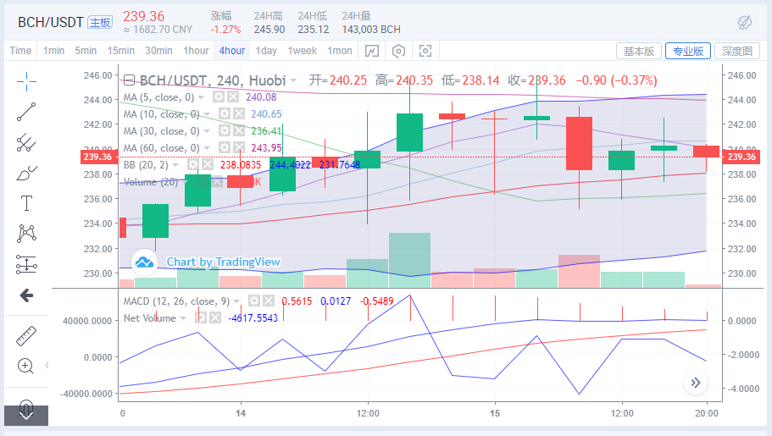Expand MA (60, close, 0) dropdown arrow
This screenshot has height=436, width=772.
click(207, 147)
